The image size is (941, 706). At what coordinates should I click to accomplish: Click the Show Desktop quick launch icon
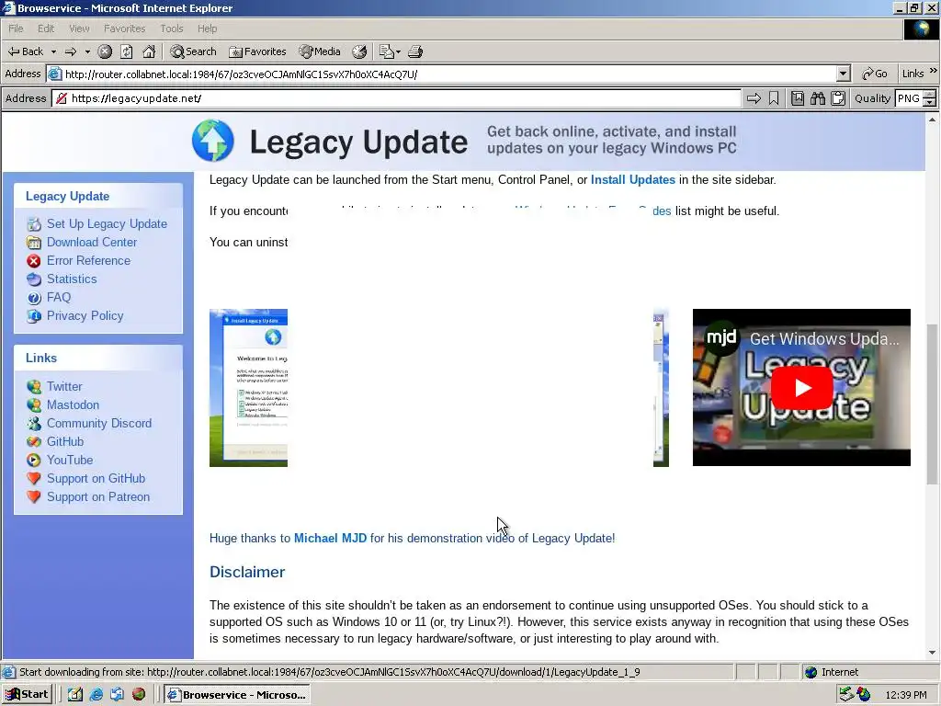pyautogui.click(x=75, y=695)
